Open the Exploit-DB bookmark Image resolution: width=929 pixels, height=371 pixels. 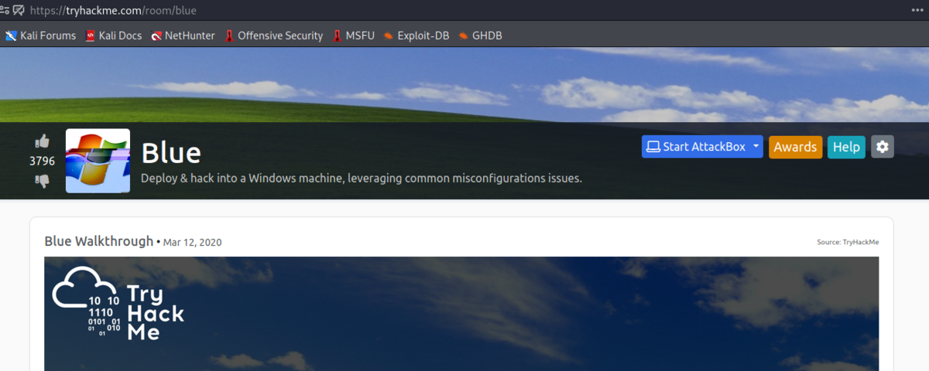click(x=417, y=36)
